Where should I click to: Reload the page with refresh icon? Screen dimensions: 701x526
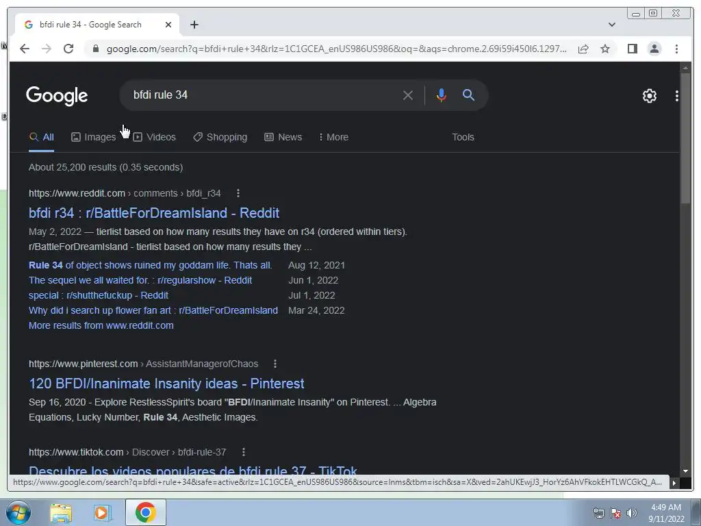click(x=68, y=49)
